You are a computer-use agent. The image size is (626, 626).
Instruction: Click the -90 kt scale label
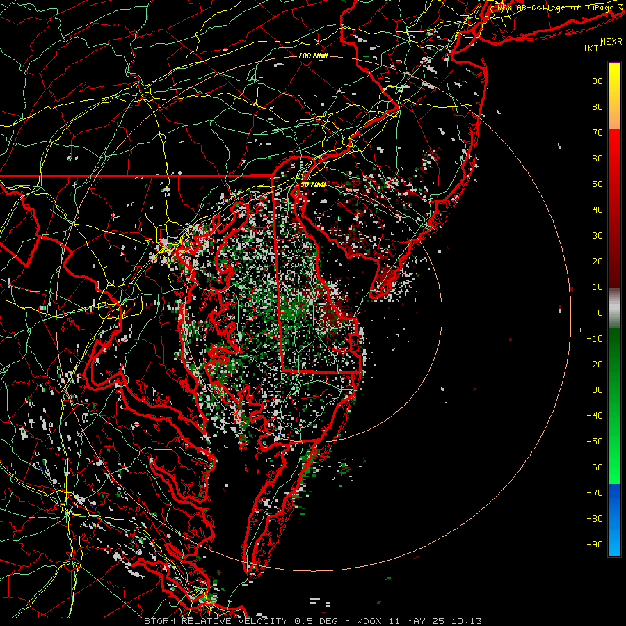595,545
